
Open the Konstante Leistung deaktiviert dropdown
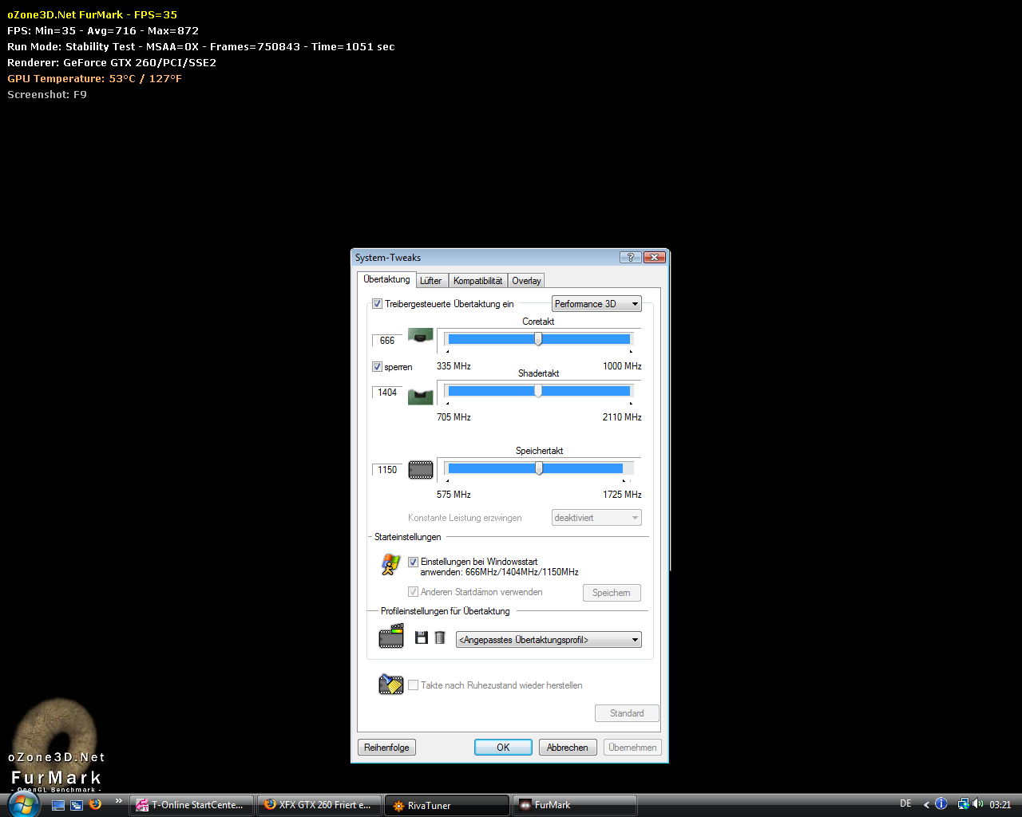click(x=596, y=518)
